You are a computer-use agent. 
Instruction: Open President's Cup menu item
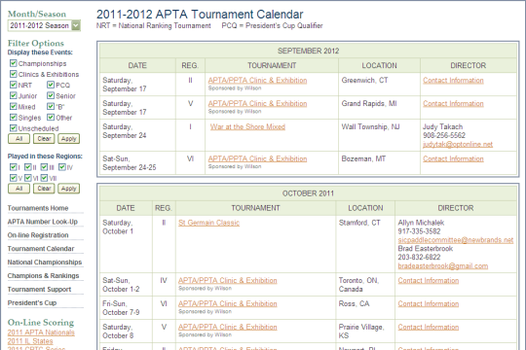click(32, 302)
